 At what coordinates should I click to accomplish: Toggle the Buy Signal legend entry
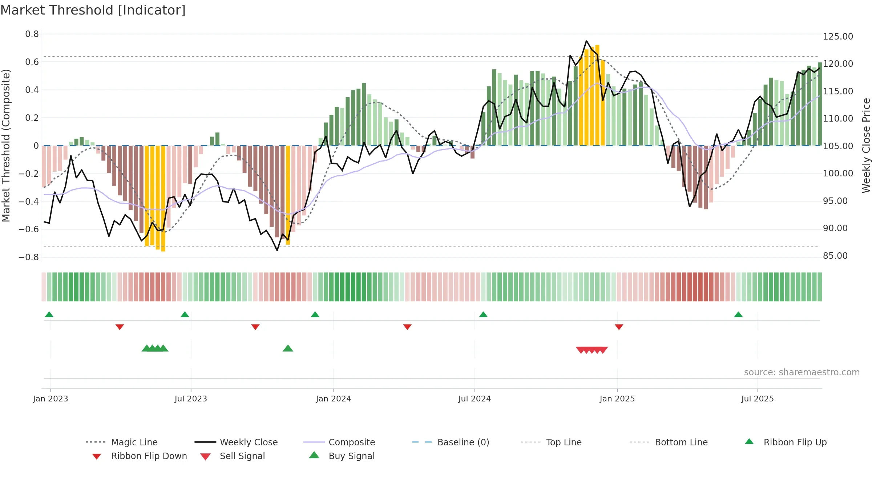click(342, 456)
